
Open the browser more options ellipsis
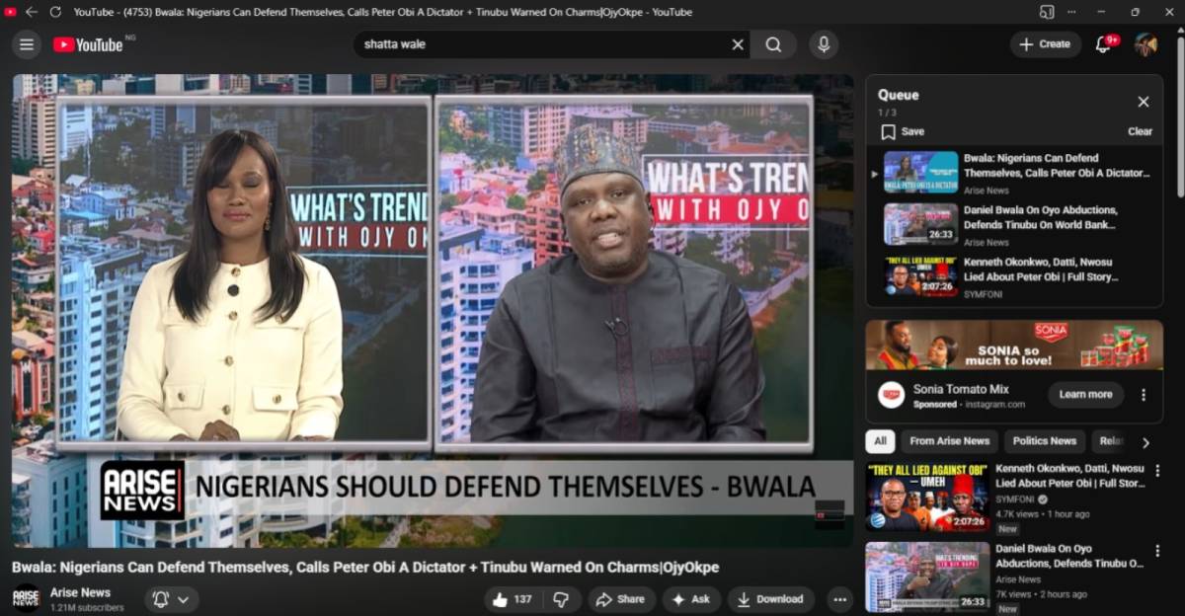1072,12
